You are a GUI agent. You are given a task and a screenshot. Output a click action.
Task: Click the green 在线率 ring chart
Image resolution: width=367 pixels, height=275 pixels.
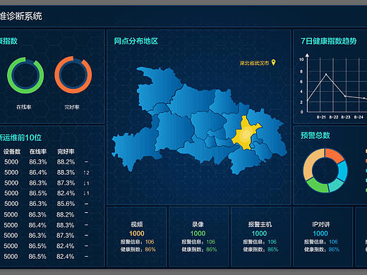click(x=25, y=75)
